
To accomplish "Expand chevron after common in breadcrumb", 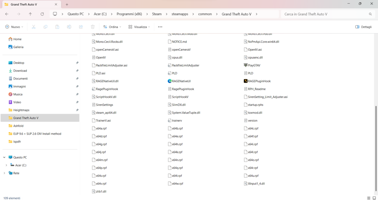I will pyautogui.click(x=217, y=14).
